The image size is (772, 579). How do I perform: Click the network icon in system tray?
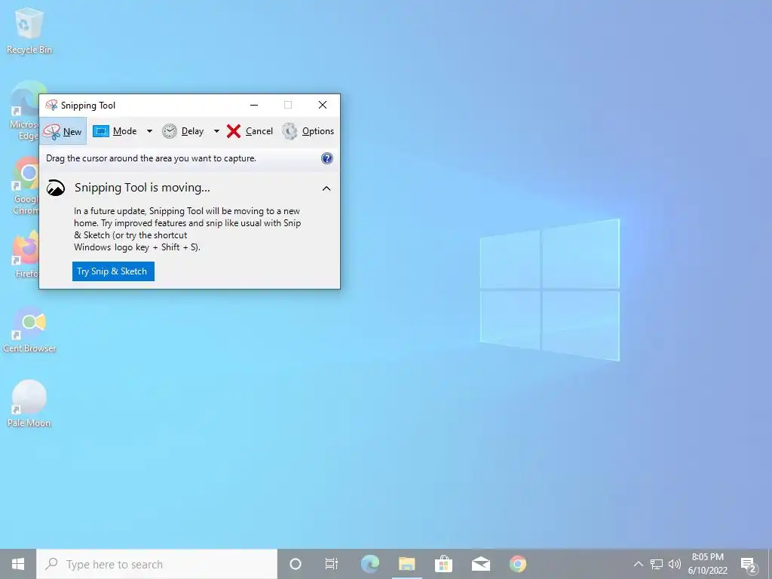[657, 564]
